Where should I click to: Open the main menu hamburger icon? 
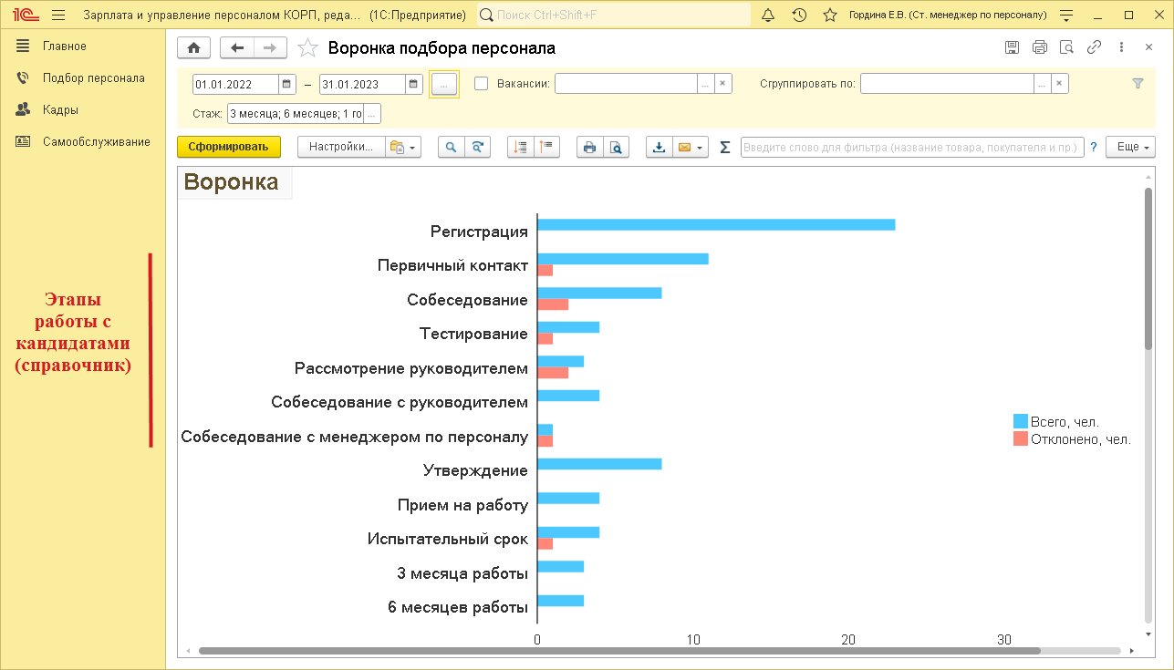tap(59, 15)
